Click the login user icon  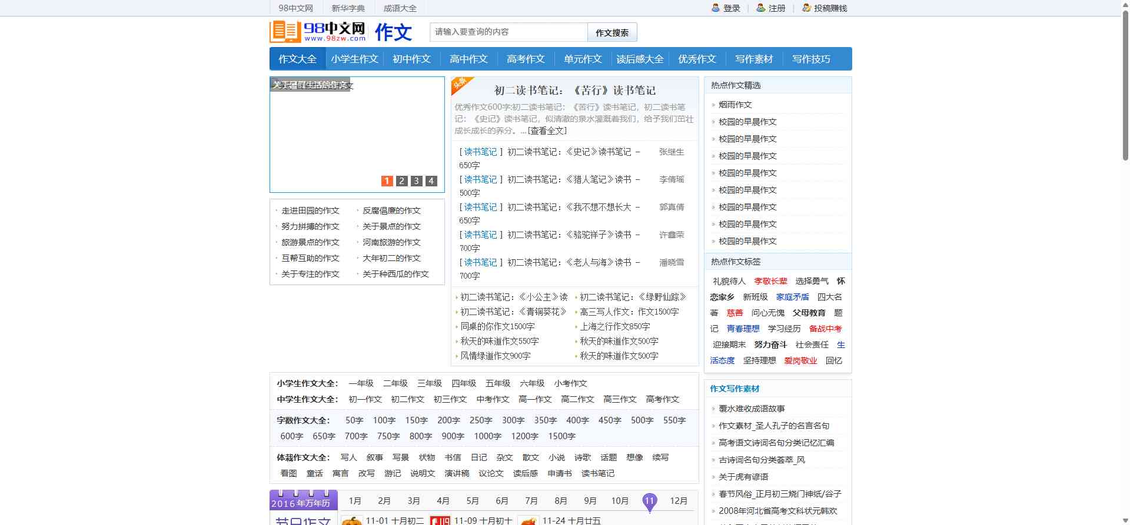click(716, 8)
